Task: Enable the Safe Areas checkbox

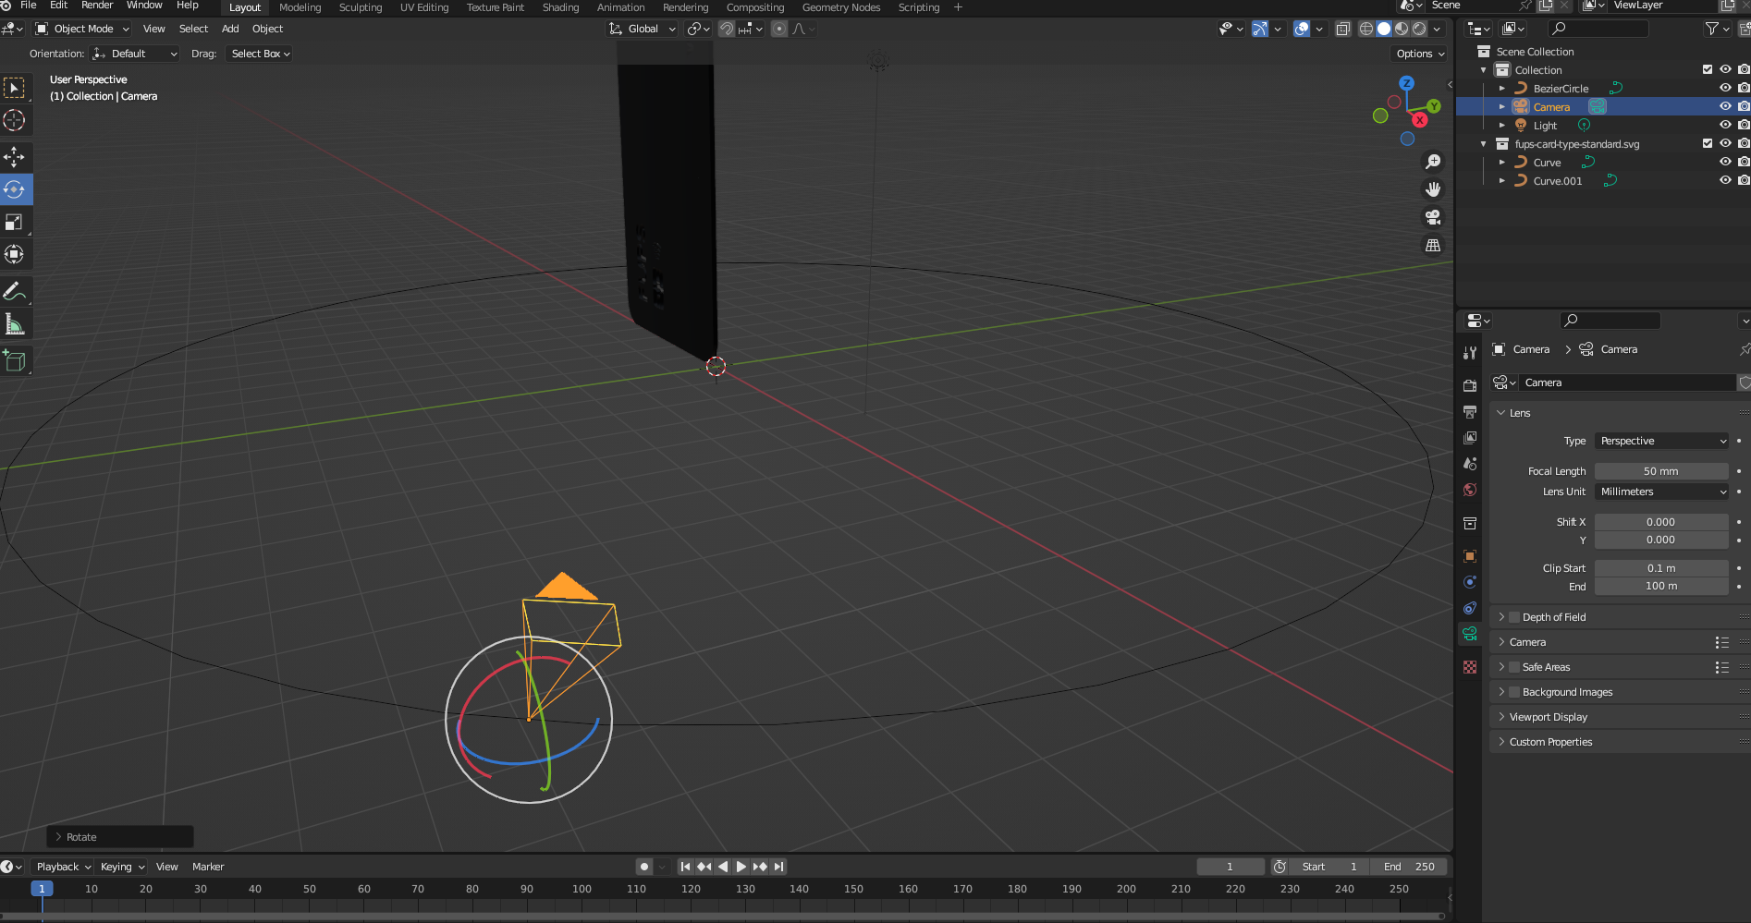Action: 1514,667
